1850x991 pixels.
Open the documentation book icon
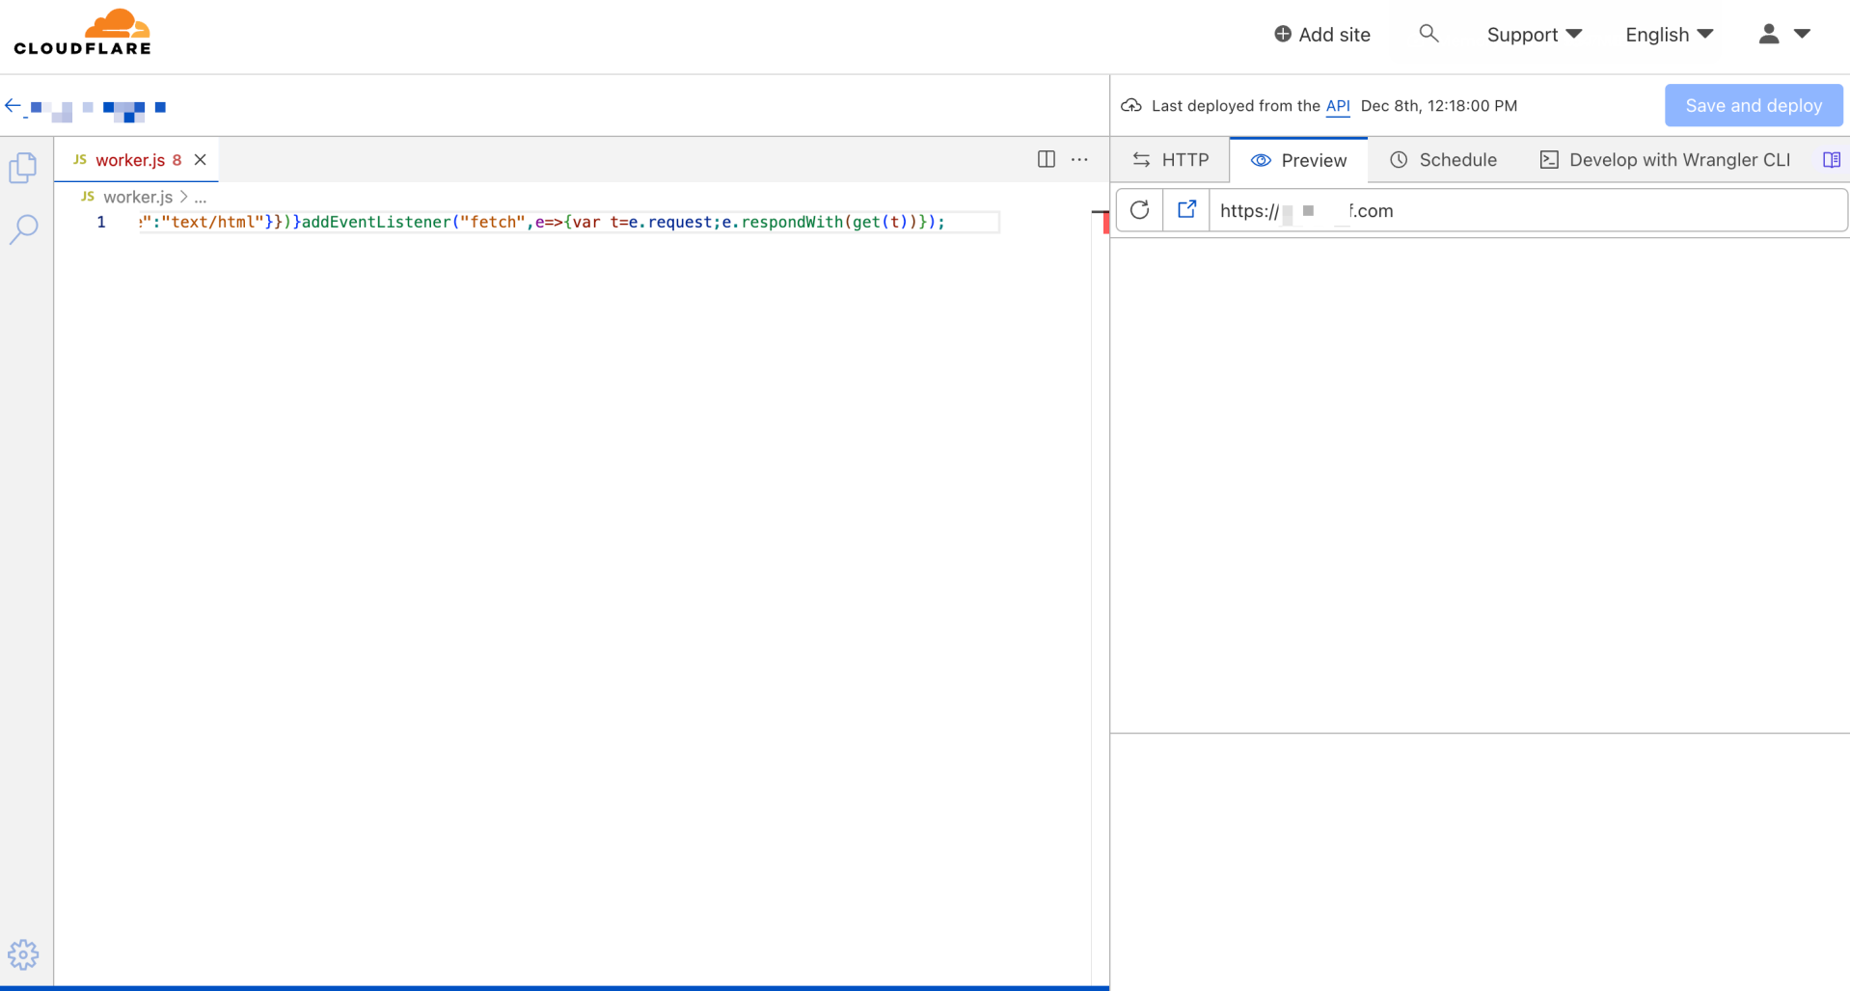(1832, 160)
